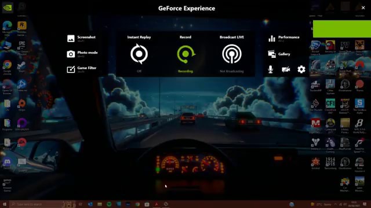Click the Cities Skylines desktop icon
Image resolution: width=371 pixels, height=208 pixels.
click(x=330, y=87)
